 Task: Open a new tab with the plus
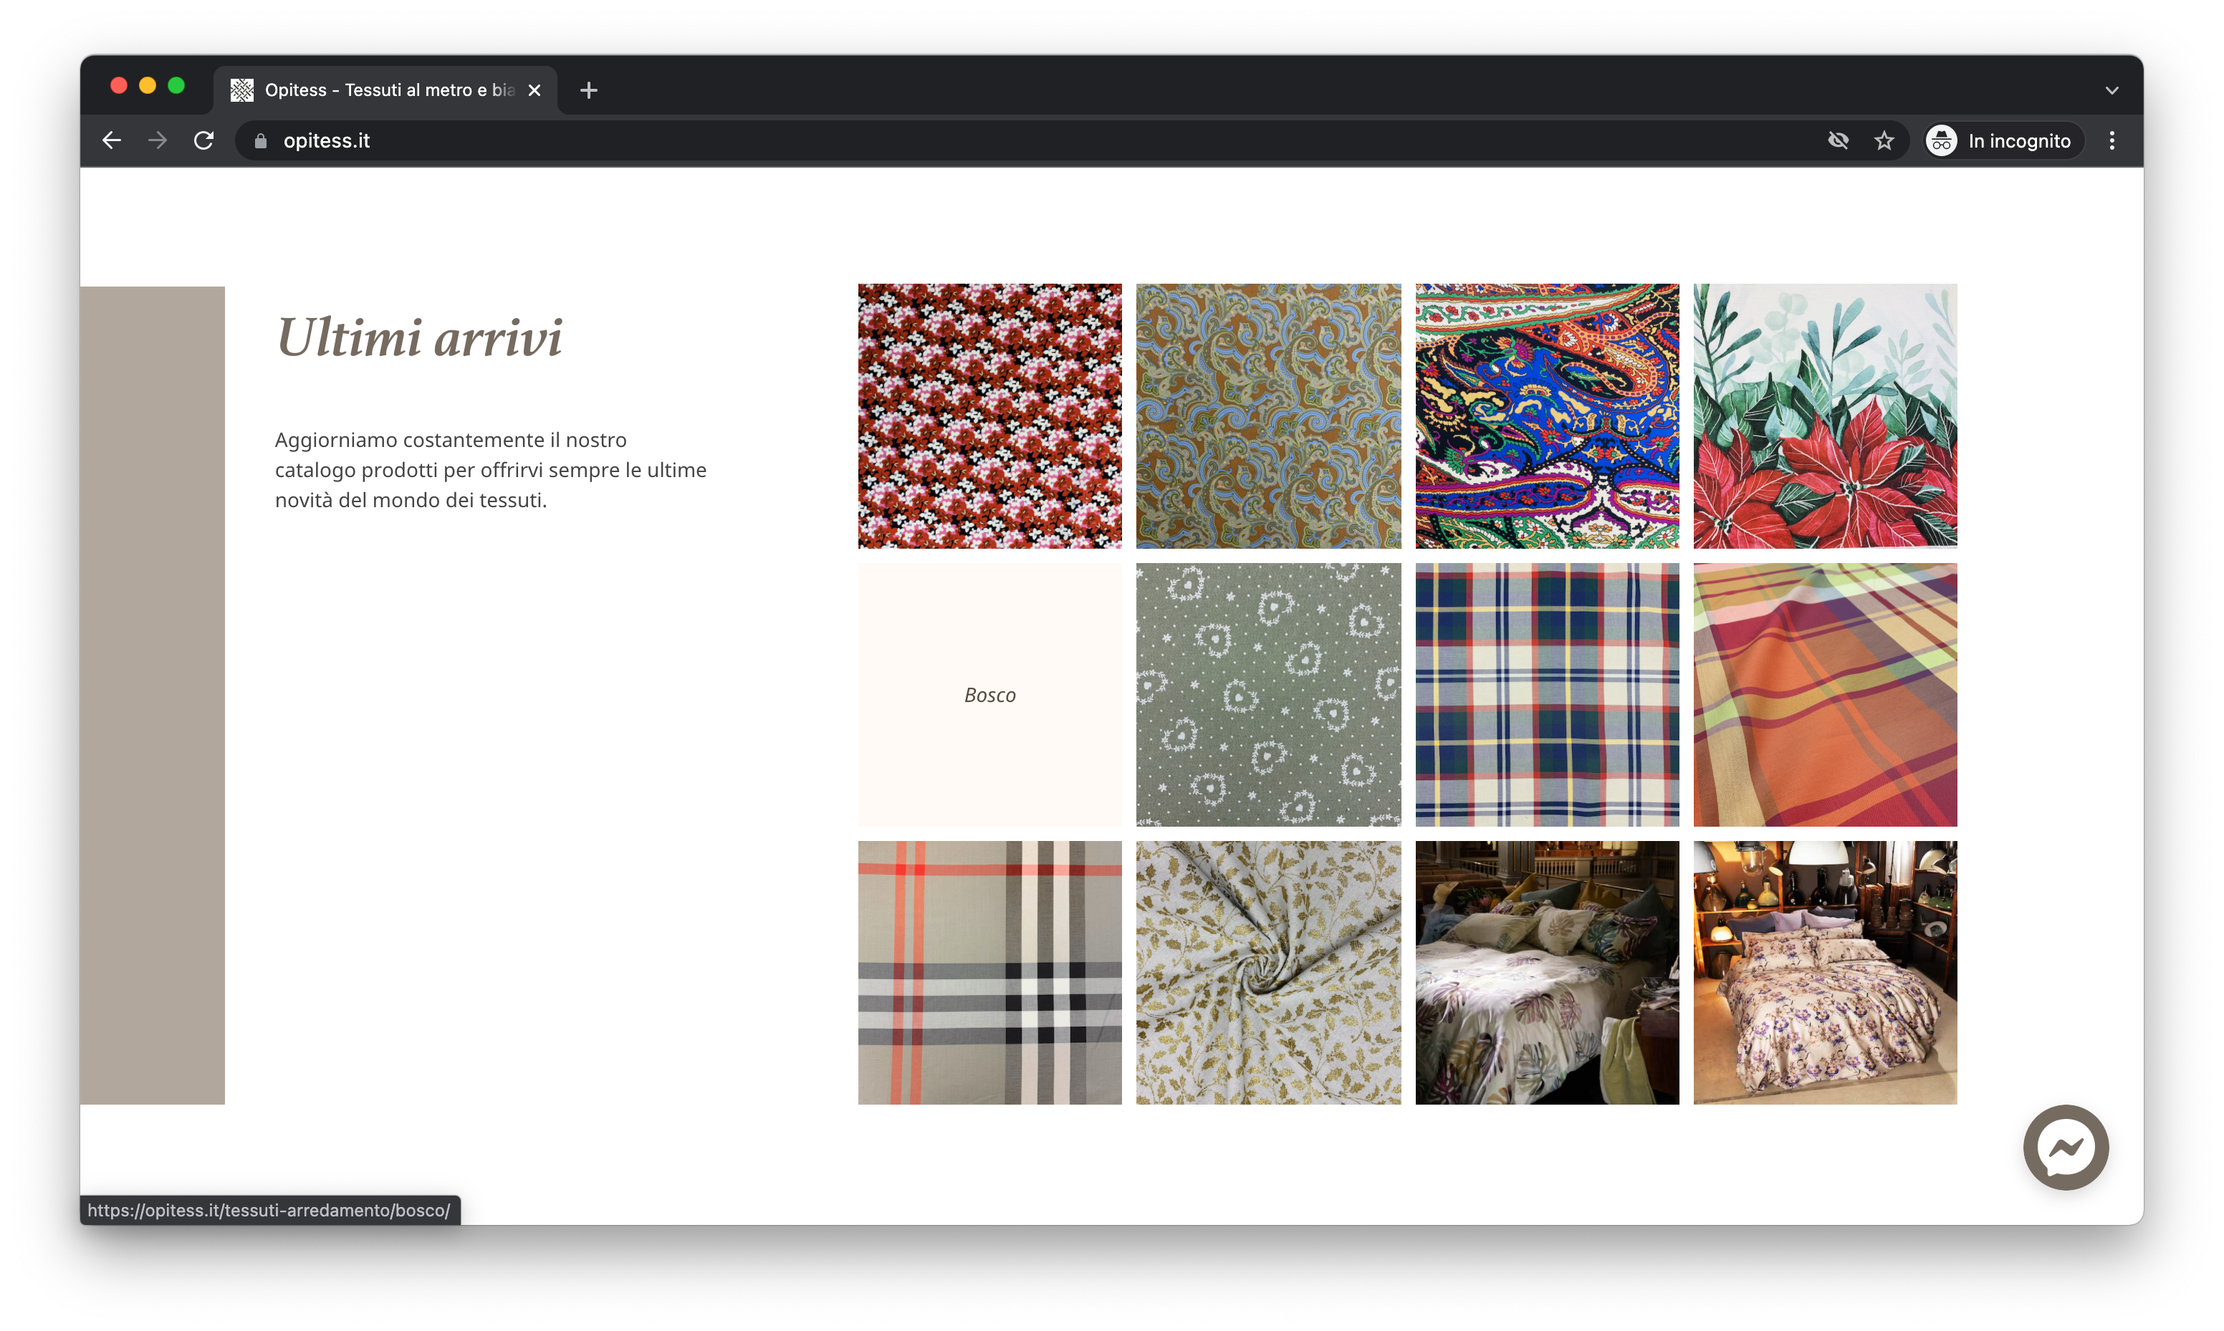coord(588,90)
